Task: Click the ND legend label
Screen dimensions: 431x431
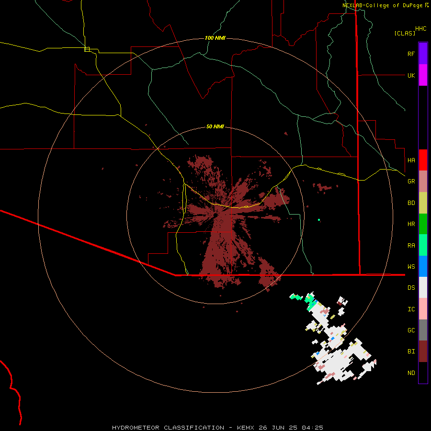Action: coord(411,373)
